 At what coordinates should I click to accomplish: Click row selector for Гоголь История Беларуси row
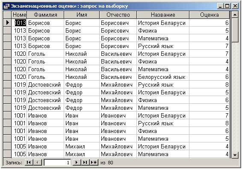[x=7, y=54]
